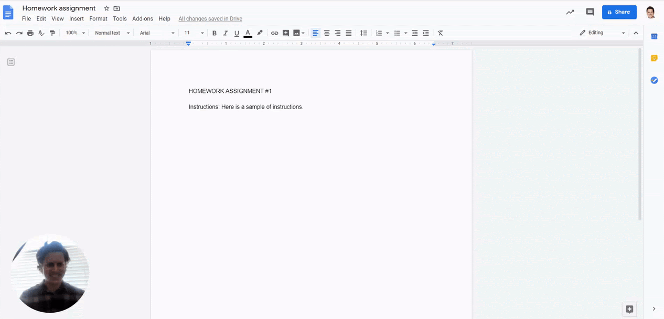Screen dimensions: 664x319
Task: Click the webcam video thumbnail
Action: pyautogui.click(x=50, y=273)
